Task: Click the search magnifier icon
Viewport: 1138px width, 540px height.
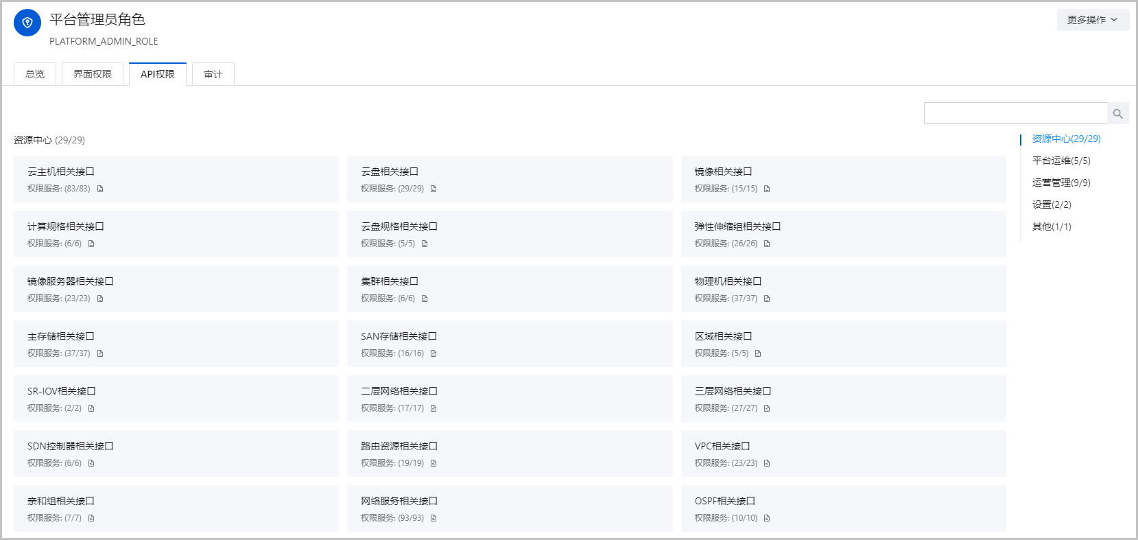Action: click(x=1117, y=114)
